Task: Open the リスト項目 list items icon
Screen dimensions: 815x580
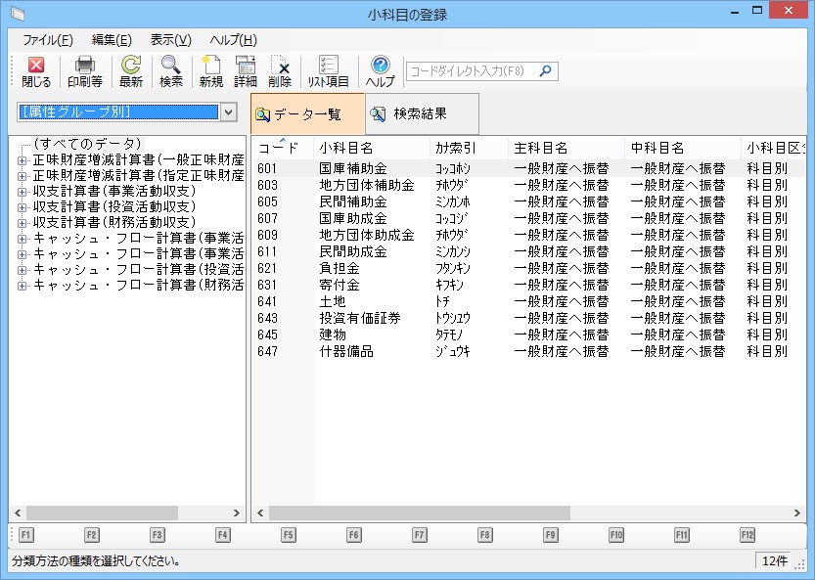Action: point(329,66)
